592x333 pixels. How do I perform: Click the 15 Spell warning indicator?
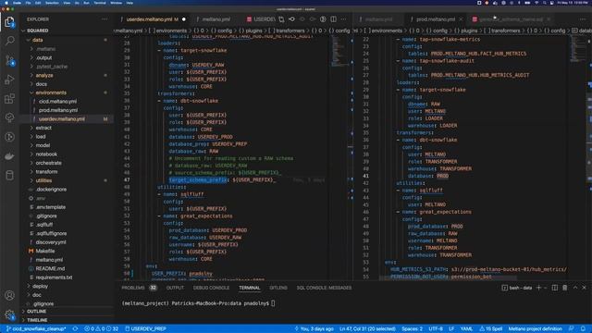491,329
